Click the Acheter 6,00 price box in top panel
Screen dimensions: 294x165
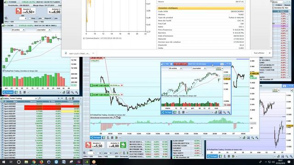[55, 11]
